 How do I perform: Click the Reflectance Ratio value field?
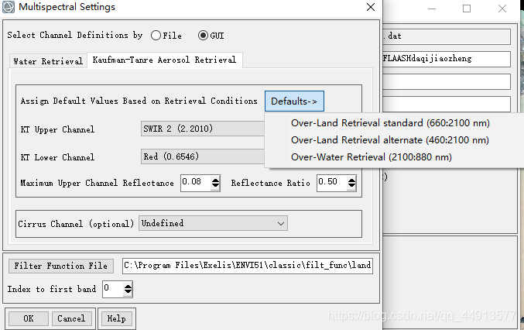point(332,183)
